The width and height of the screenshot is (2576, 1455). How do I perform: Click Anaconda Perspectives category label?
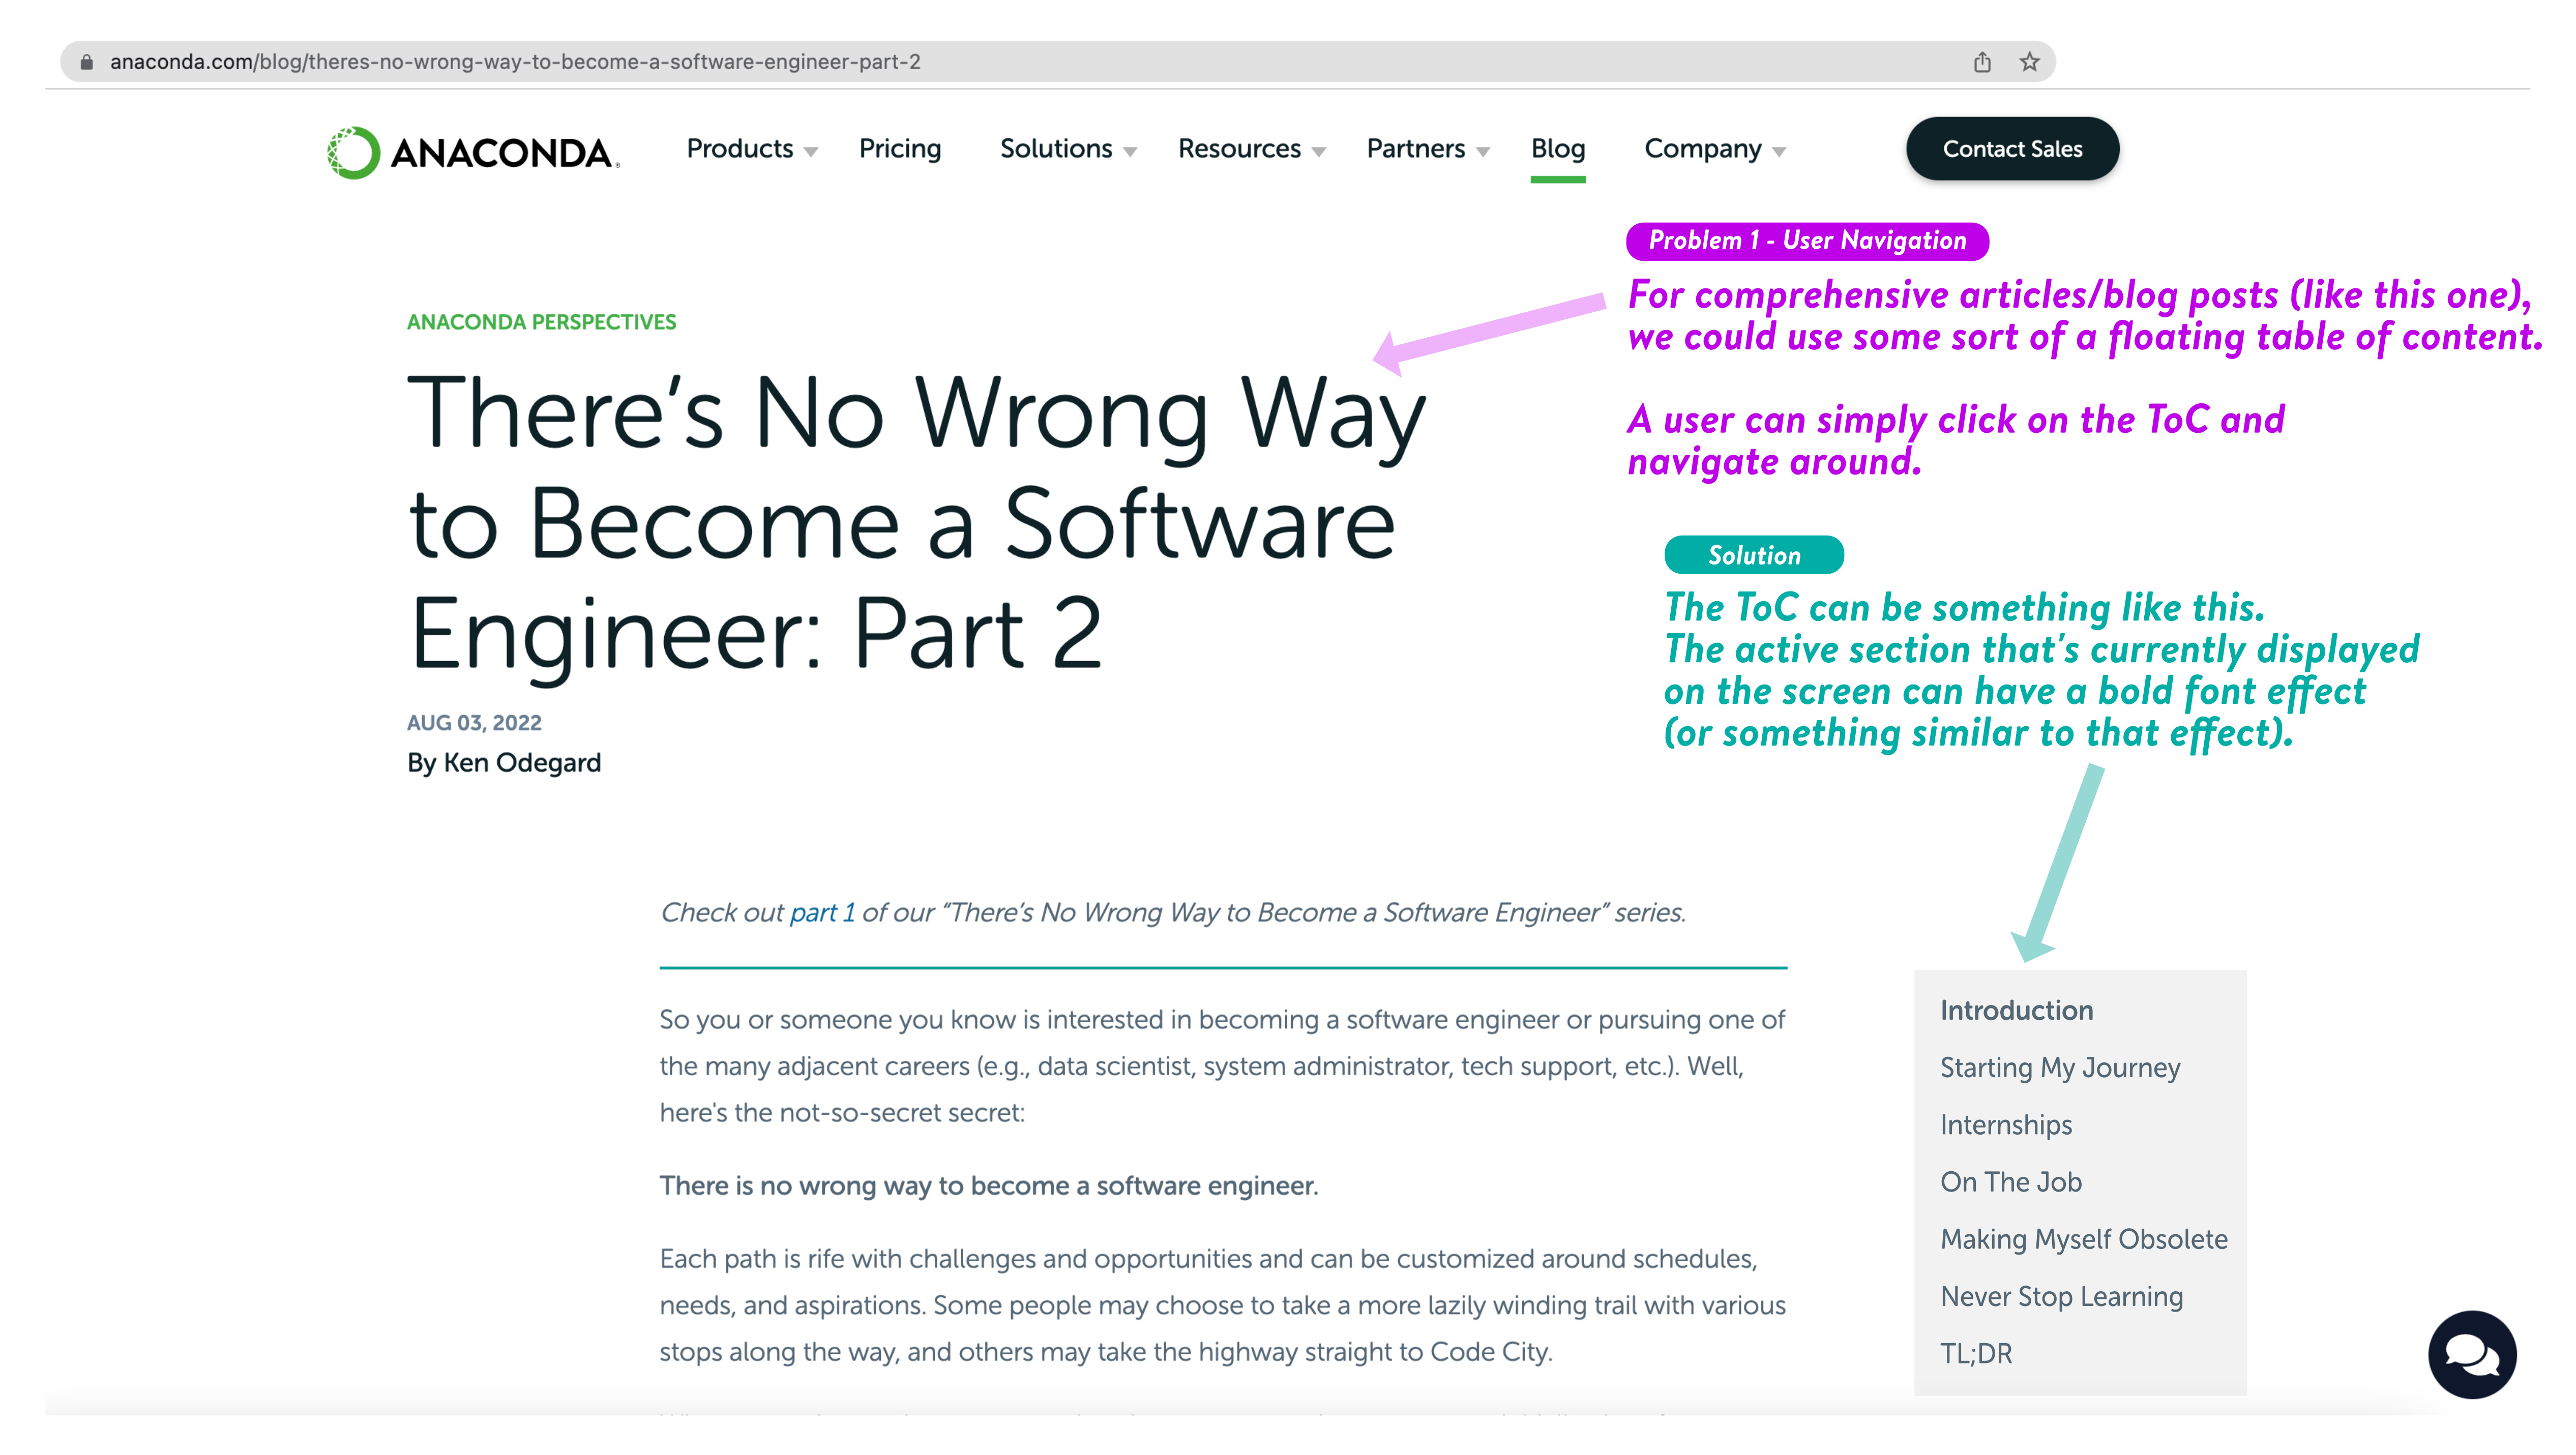[541, 322]
